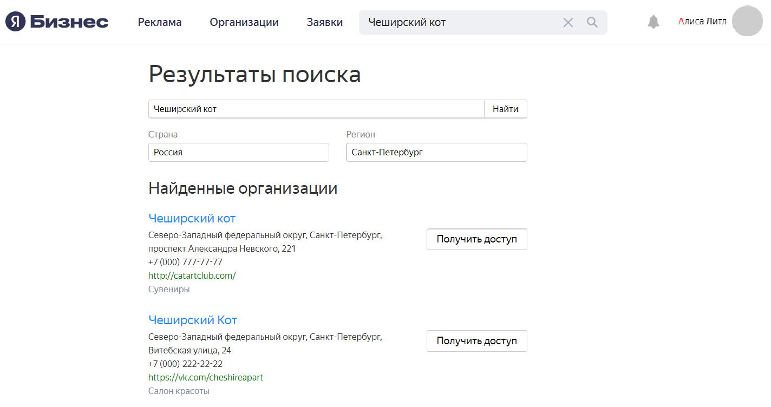Click the address line Витебская улица, 24

pyautogui.click(x=190, y=350)
